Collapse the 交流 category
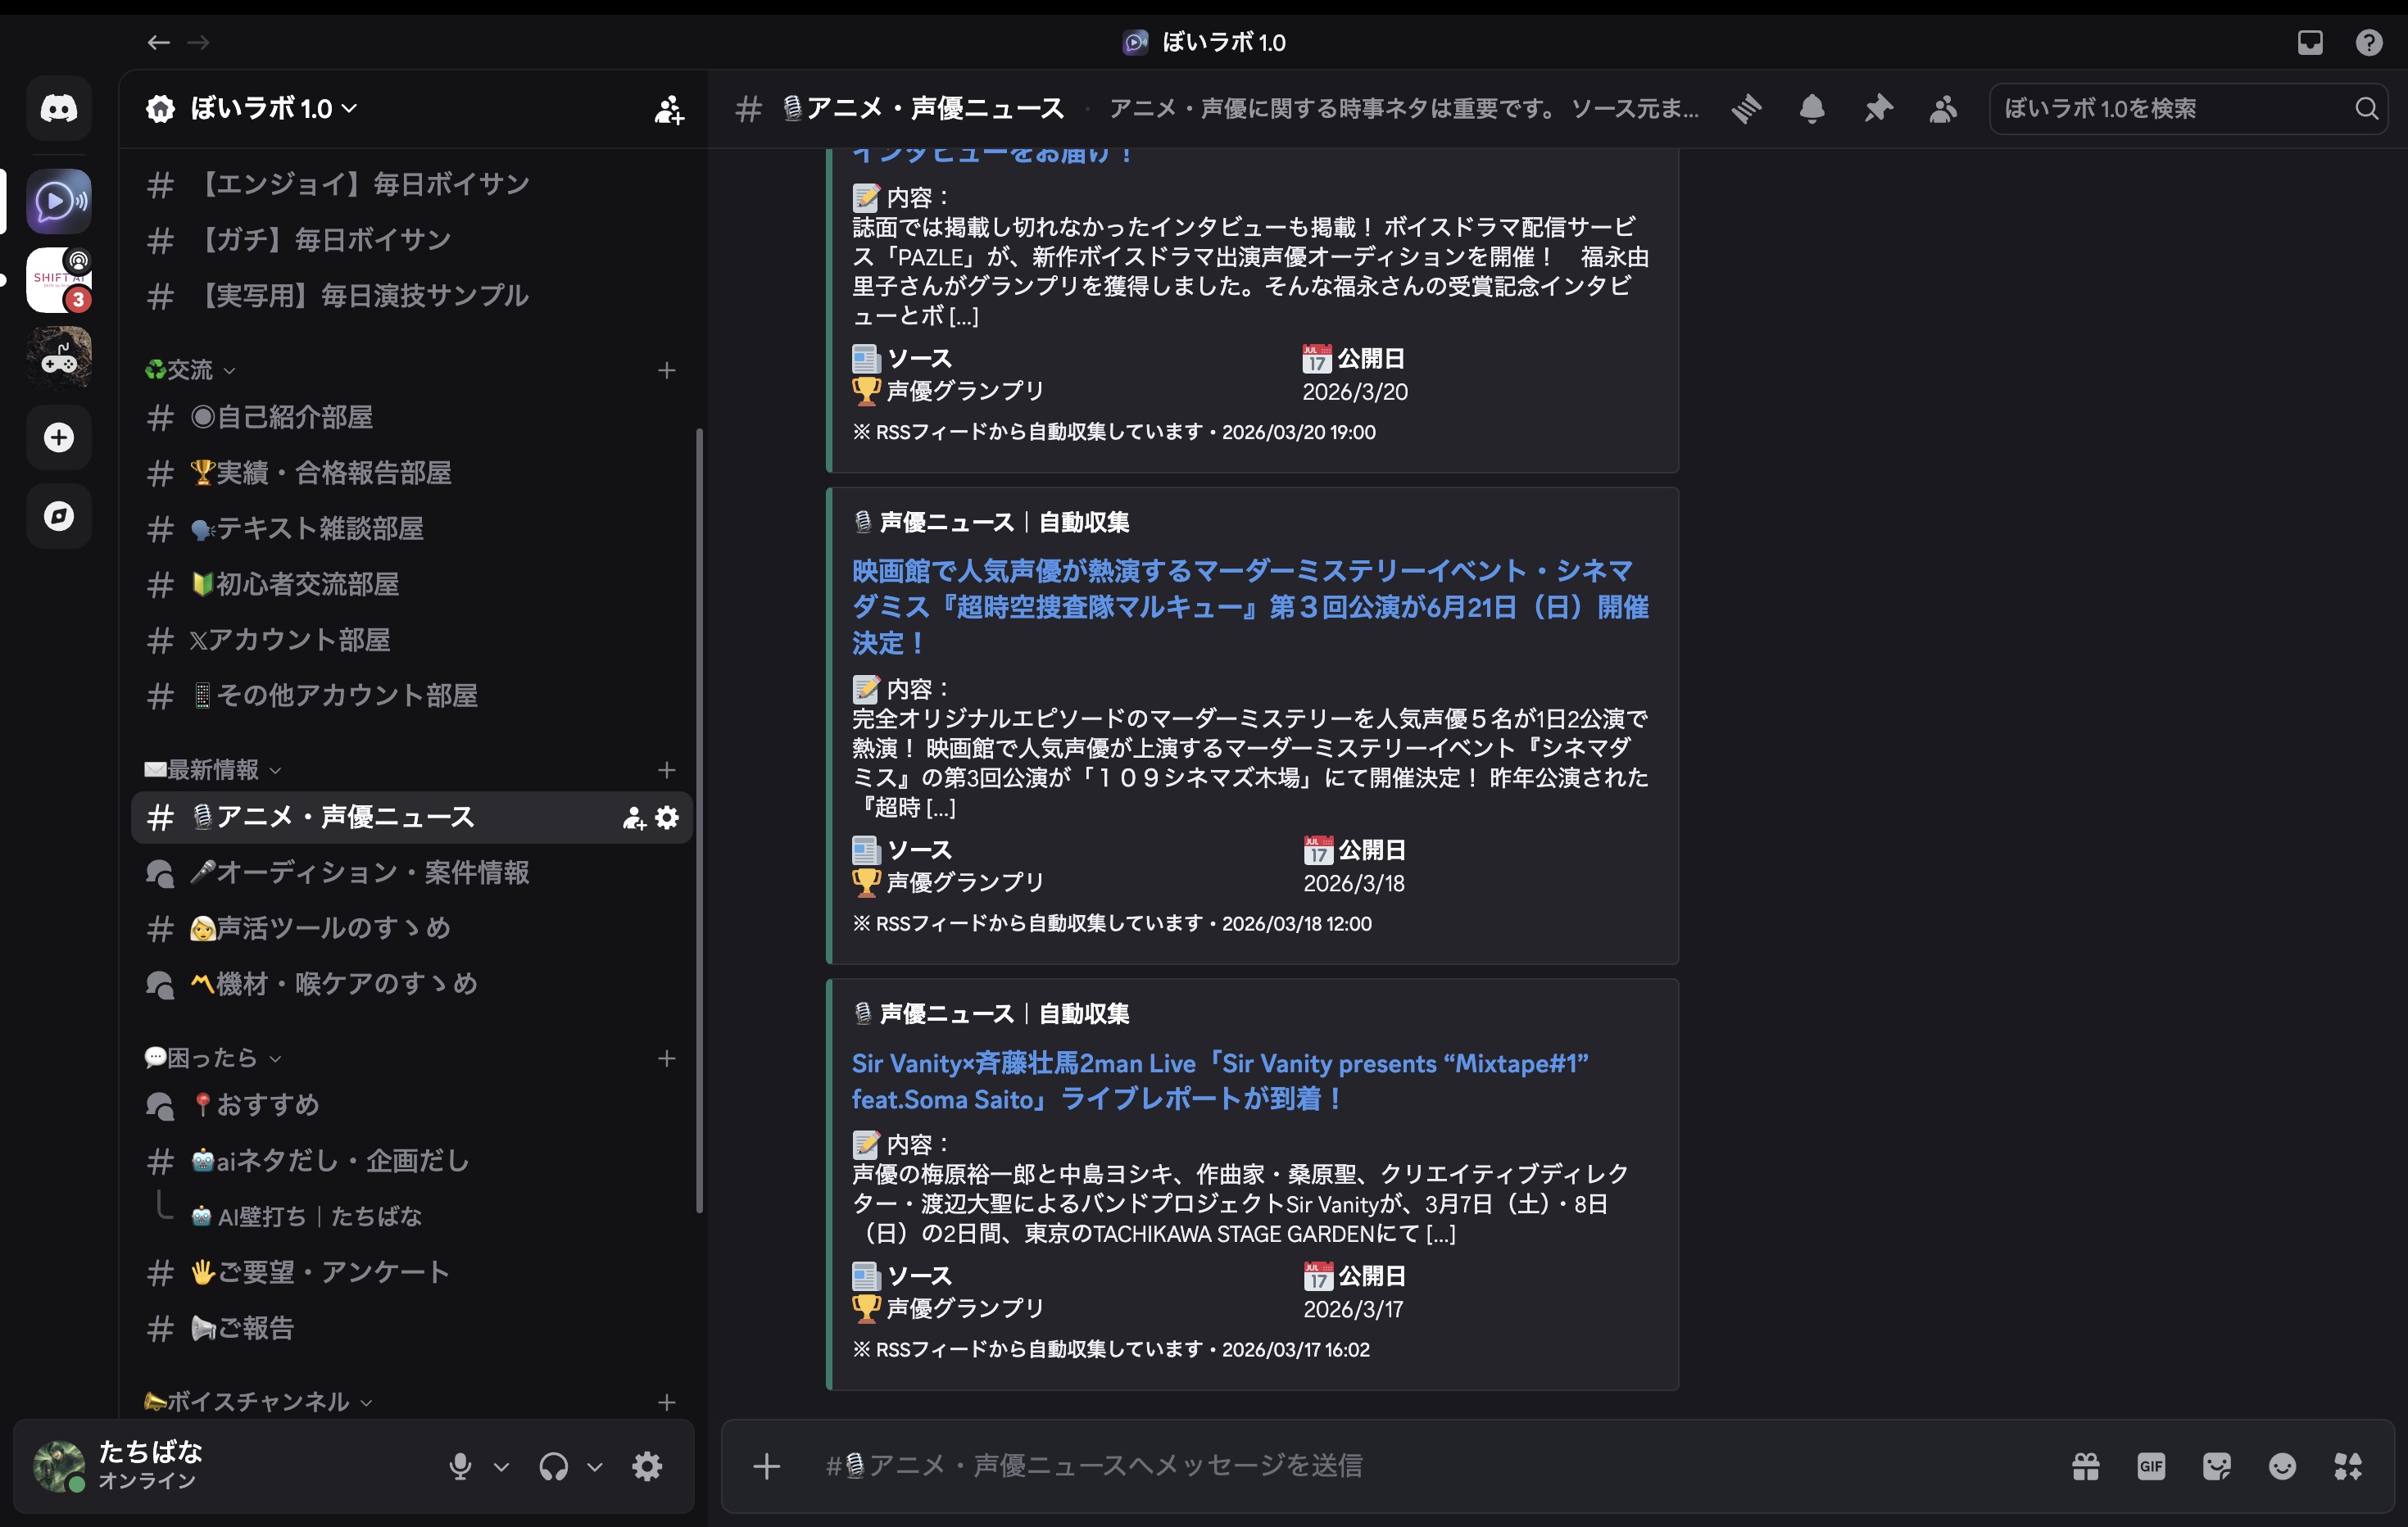Image resolution: width=2408 pixels, height=1527 pixels. tap(191, 369)
